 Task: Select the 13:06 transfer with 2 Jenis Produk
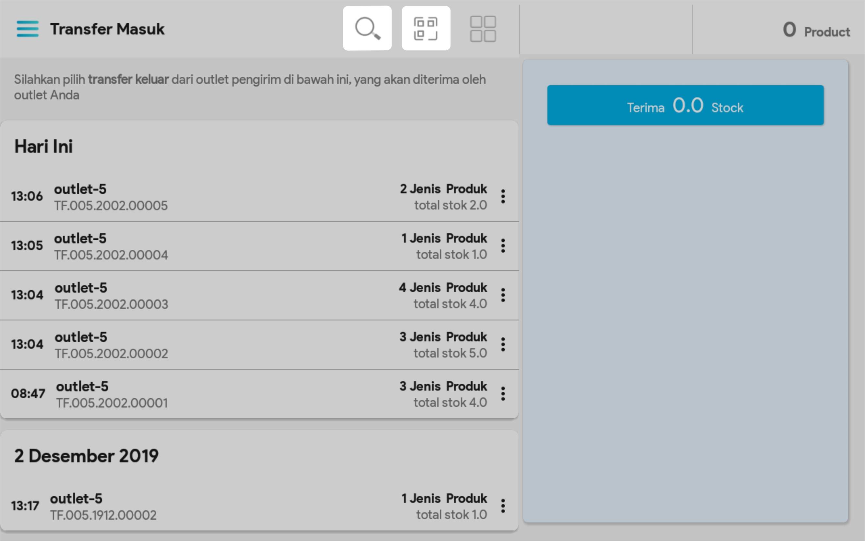click(250, 197)
